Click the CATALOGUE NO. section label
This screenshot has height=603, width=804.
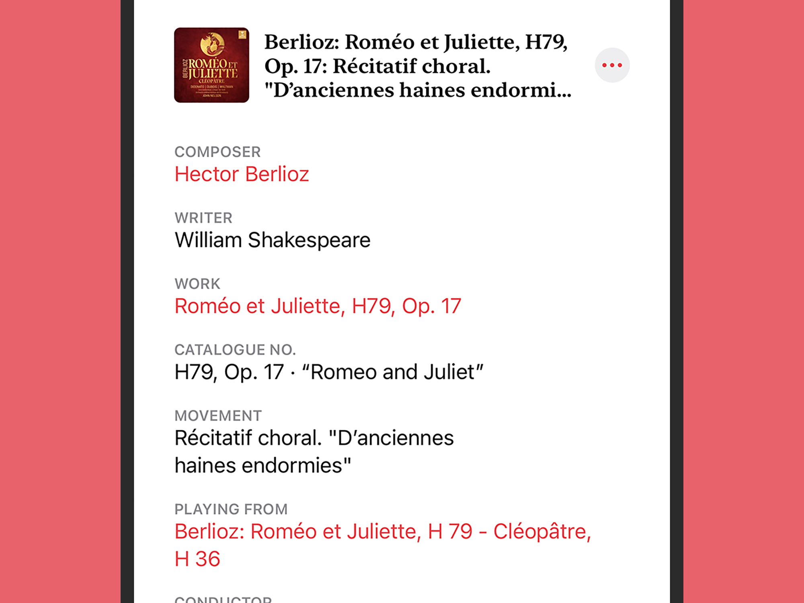coord(235,350)
